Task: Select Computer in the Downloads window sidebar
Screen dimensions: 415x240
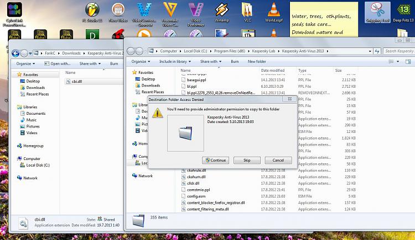Action: (32, 159)
